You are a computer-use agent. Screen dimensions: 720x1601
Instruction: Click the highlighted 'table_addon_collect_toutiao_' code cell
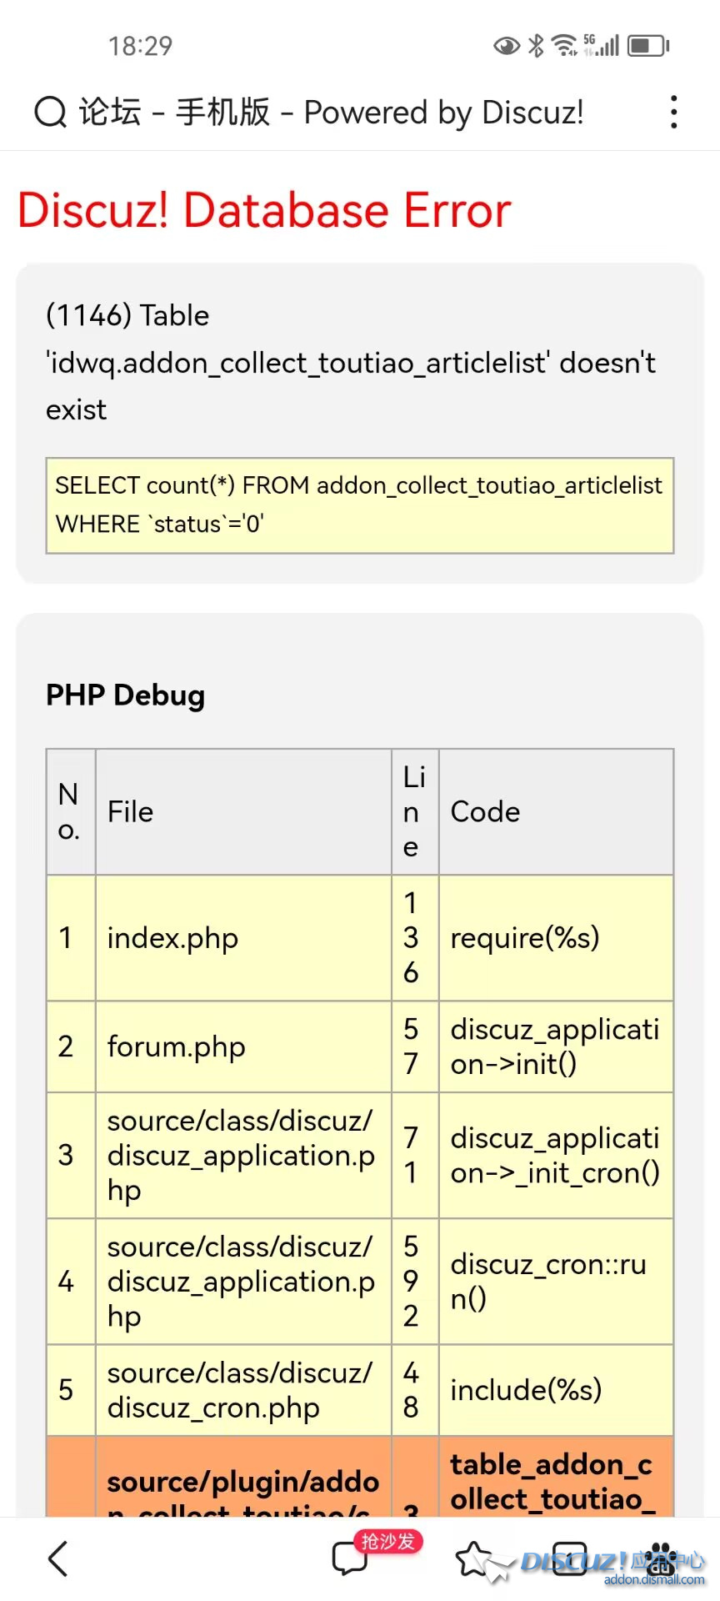pyautogui.click(x=556, y=1477)
